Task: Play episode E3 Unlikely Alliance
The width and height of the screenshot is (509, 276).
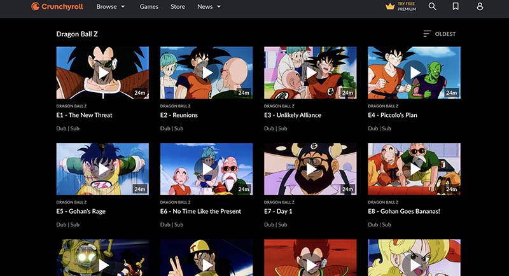Action: point(310,72)
